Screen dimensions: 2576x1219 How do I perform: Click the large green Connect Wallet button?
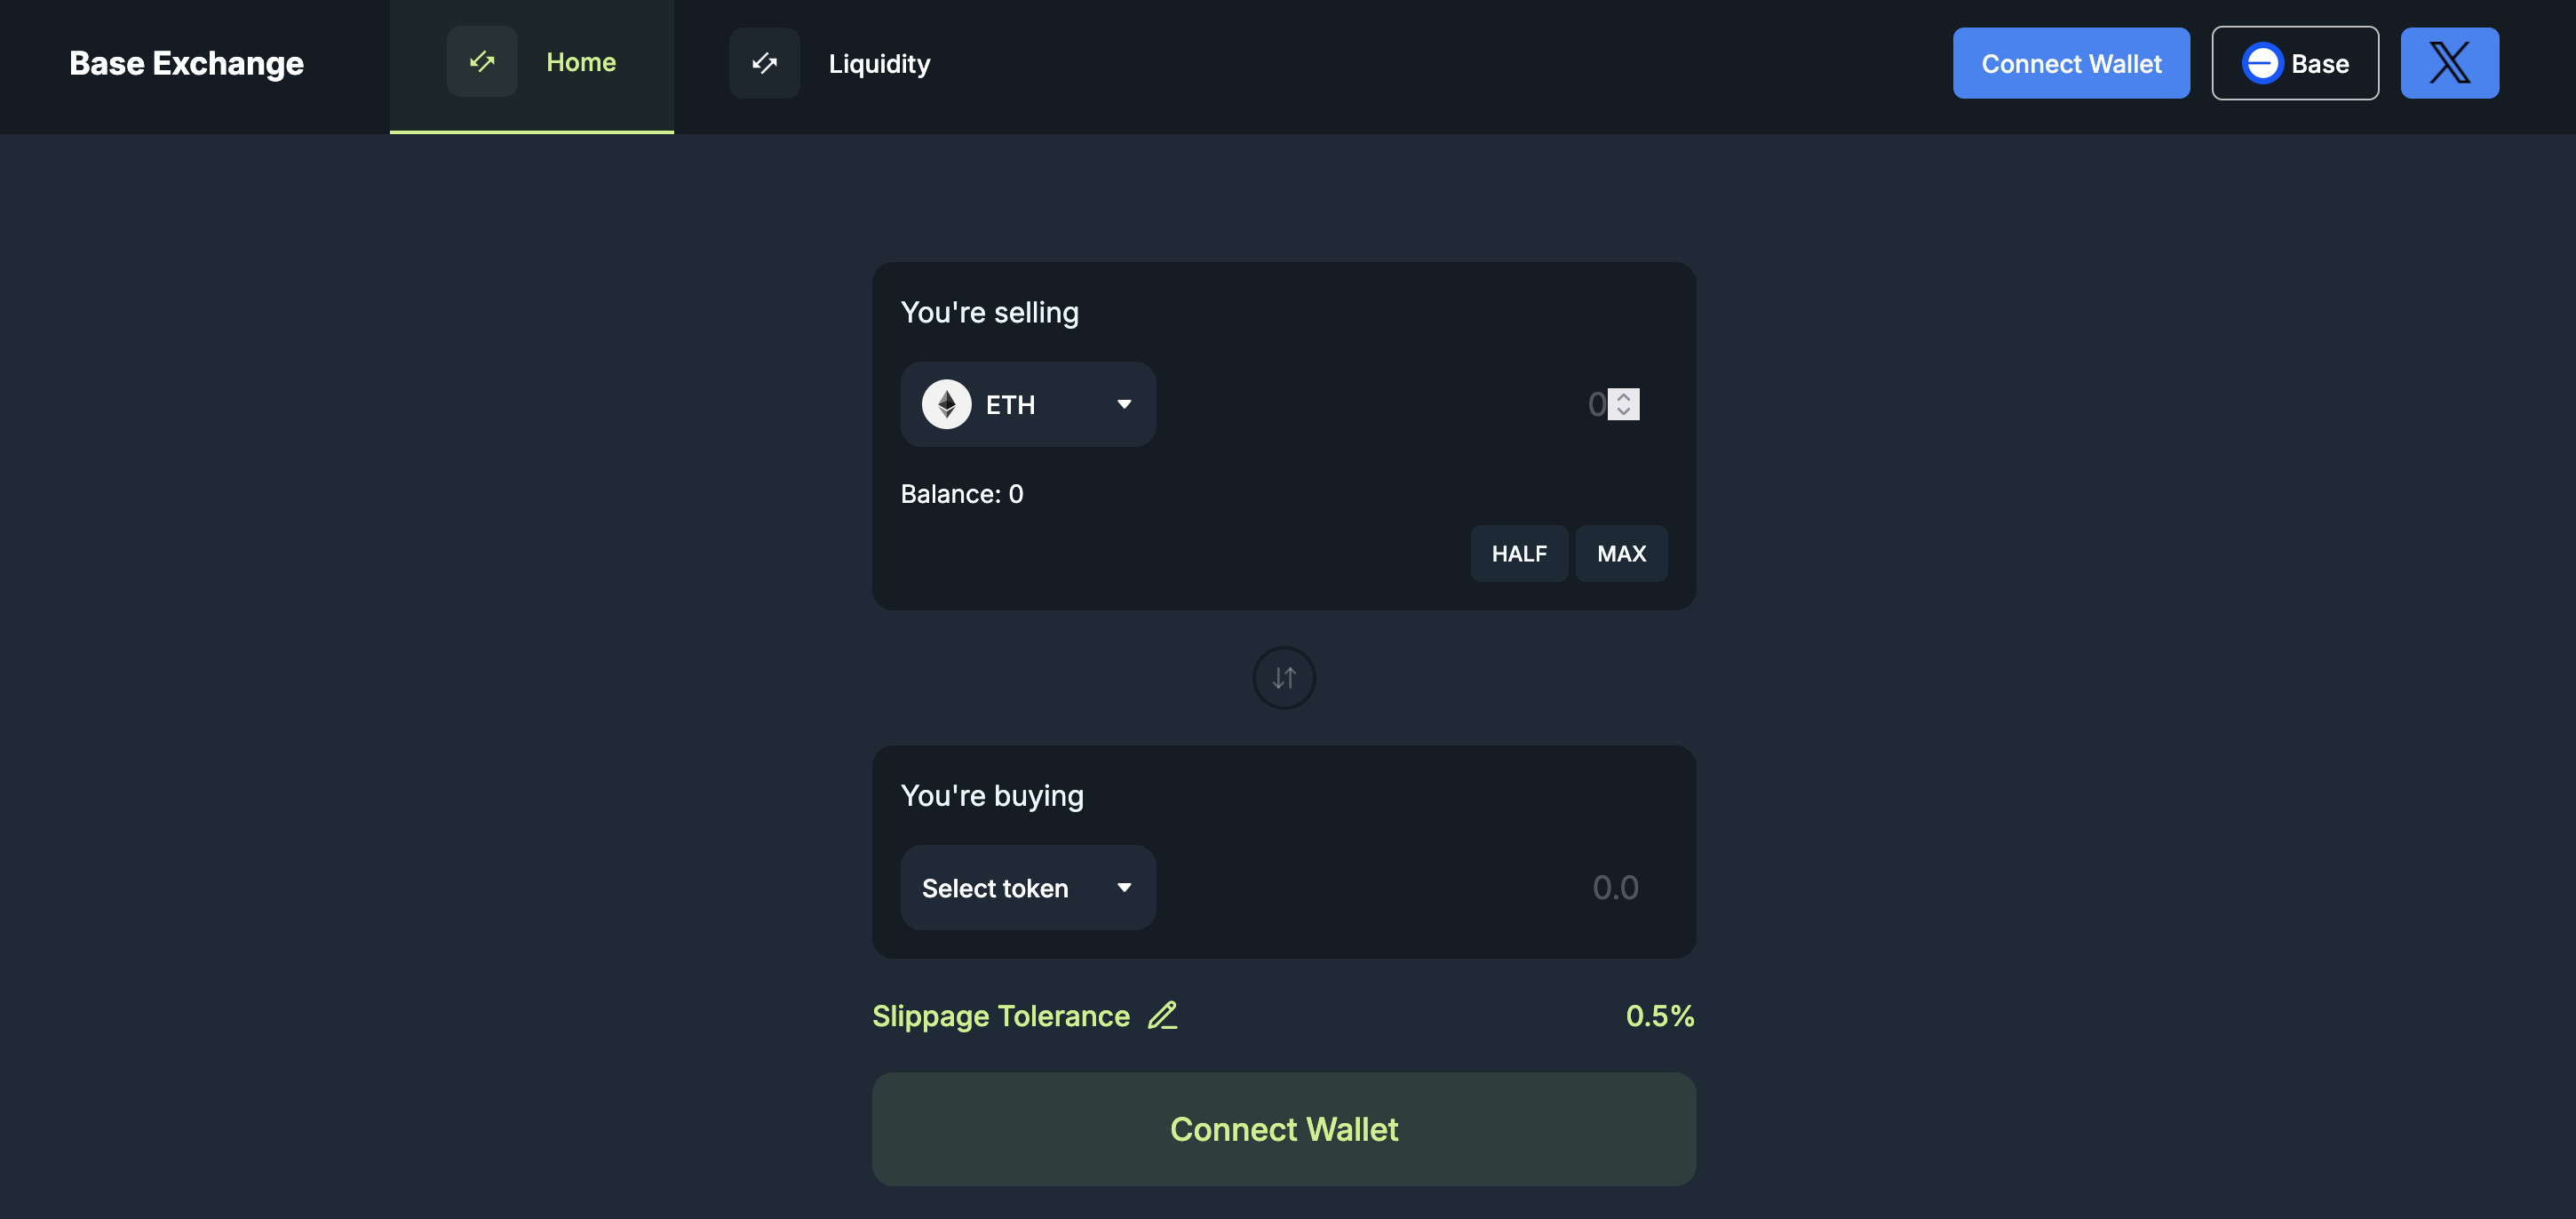(x=1284, y=1129)
